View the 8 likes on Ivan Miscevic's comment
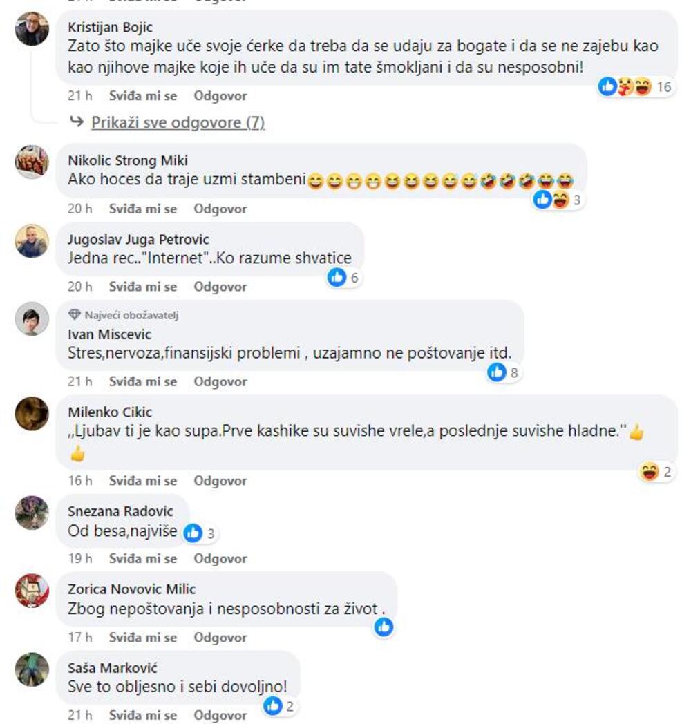The height and width of the screenshot is (724, 691). pos(503,372)
